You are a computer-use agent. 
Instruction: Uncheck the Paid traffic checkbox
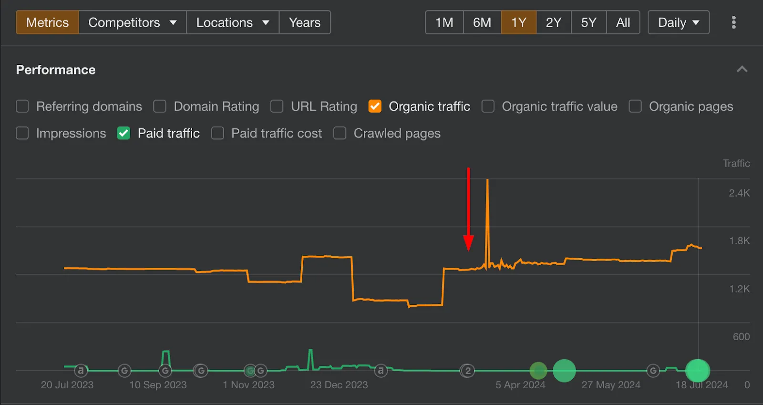pos(124,133)
